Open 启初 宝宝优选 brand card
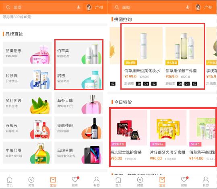The width and height of the screenshot is (217, 189). pos(79,78)
